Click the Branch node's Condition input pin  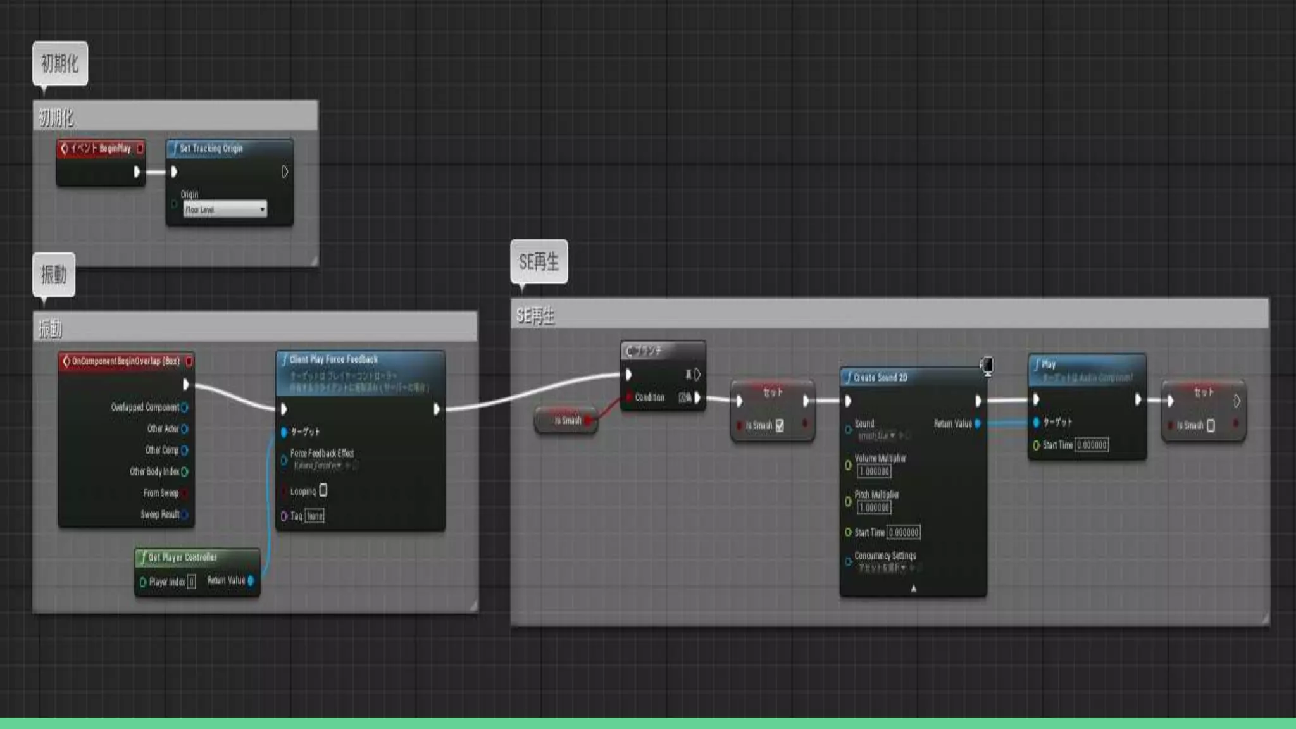click(629, 397)
